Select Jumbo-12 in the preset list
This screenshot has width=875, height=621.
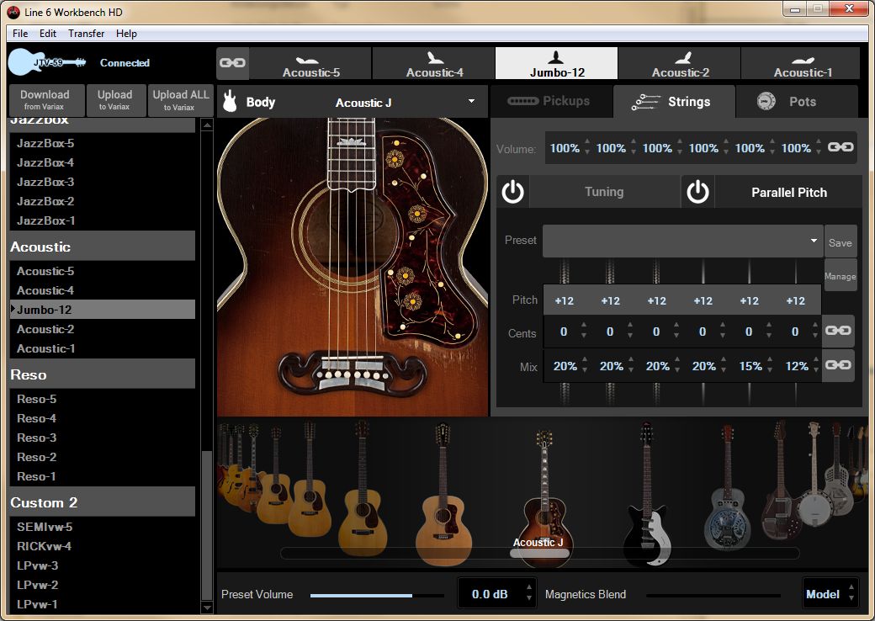[x=103, y=310]
